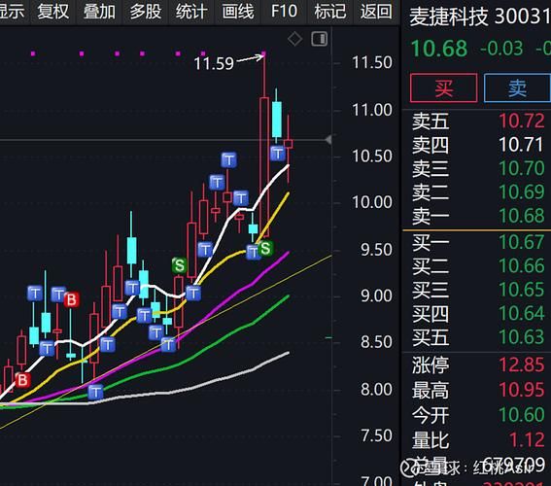Click the blue 卖 sell button
This screenshot has height=486, width=551.
tap(517, 87)
